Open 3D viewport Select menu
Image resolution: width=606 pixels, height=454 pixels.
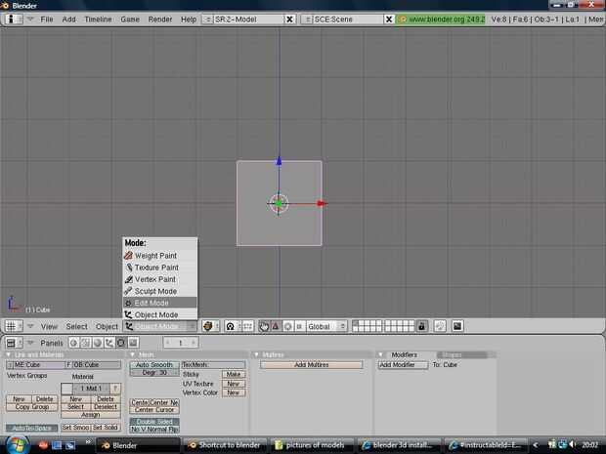click(x=76, y=327)
